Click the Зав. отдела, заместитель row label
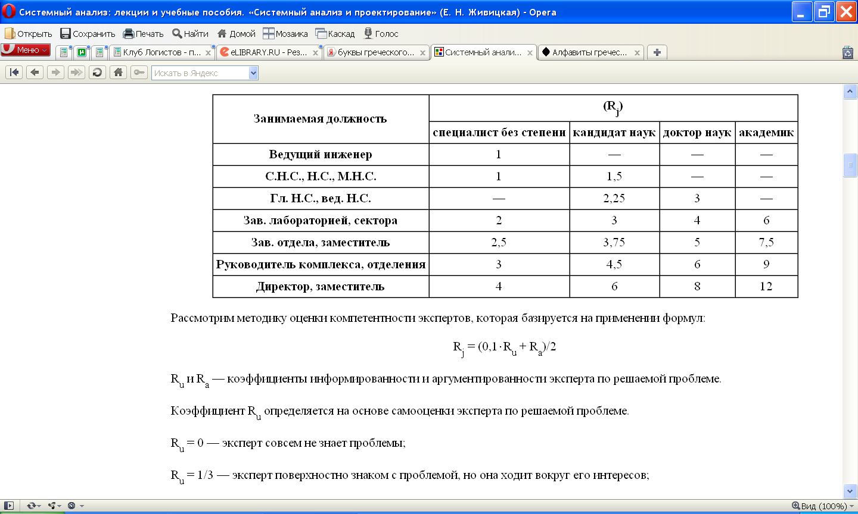Screen dimensions: 858x514 (x=321, y=243)
